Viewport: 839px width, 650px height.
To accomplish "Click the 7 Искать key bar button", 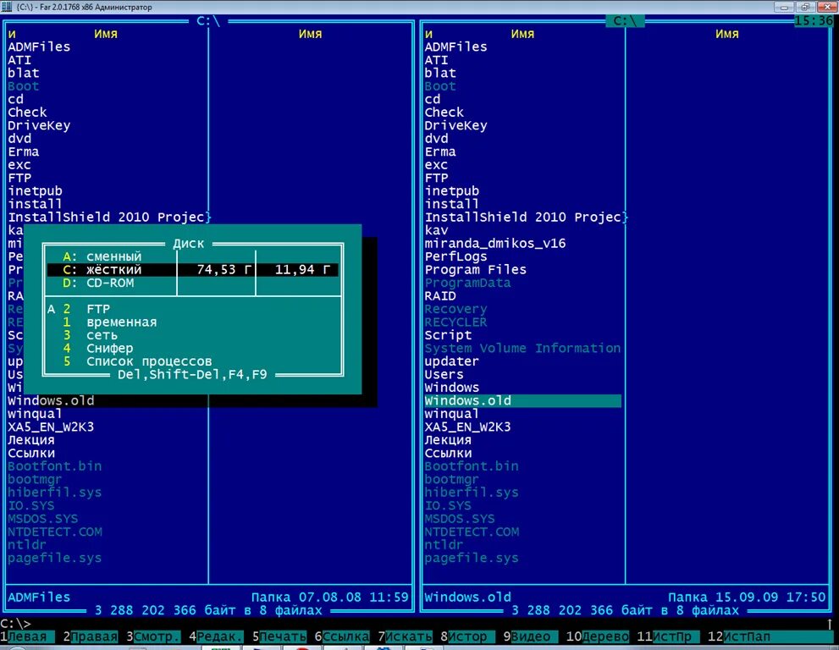I will coord(405,636).
